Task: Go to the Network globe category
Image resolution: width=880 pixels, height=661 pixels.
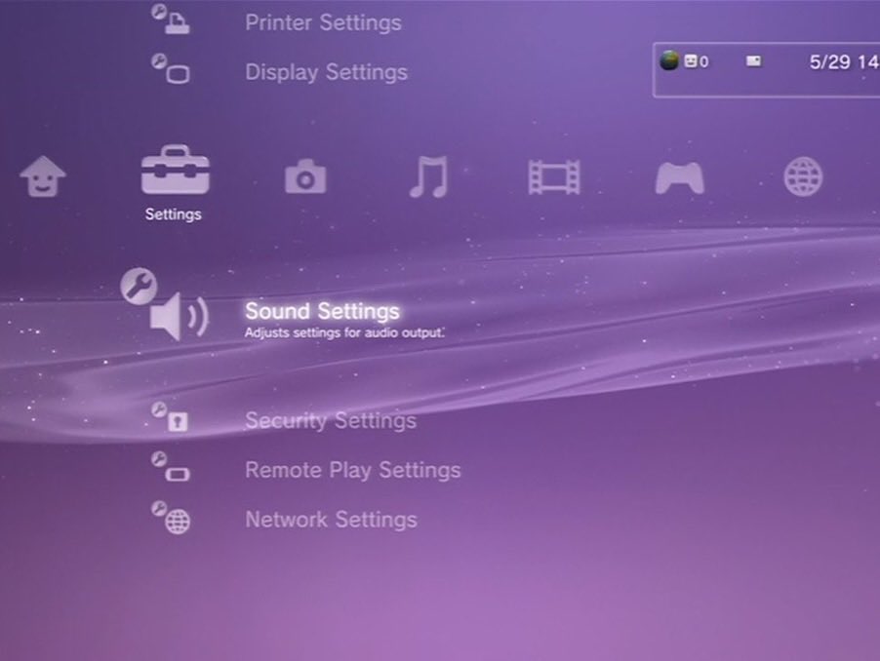Action: pyautogui.click(x=803, y=176)
